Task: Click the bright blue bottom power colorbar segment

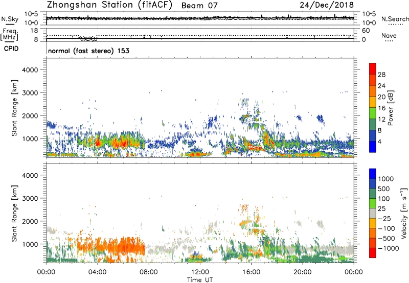Action: coord(373,147)
